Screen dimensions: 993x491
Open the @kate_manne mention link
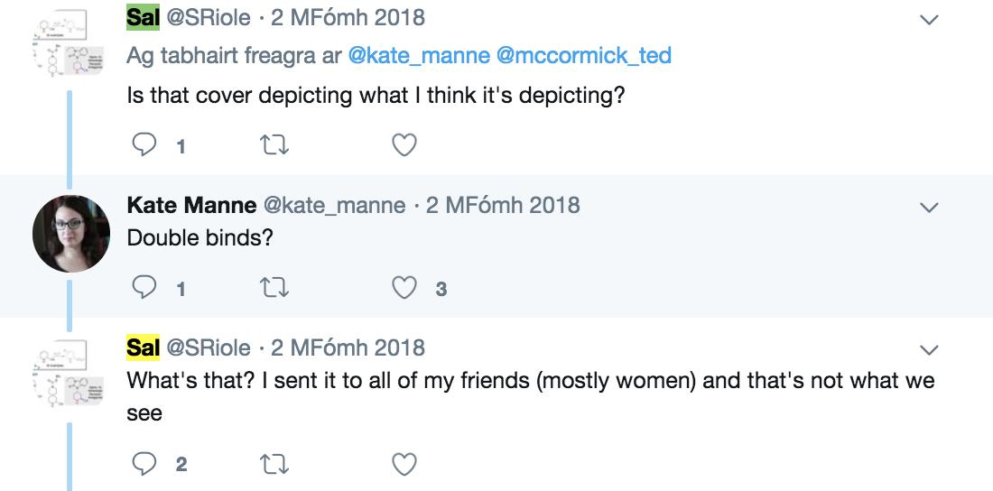[418, 56]
